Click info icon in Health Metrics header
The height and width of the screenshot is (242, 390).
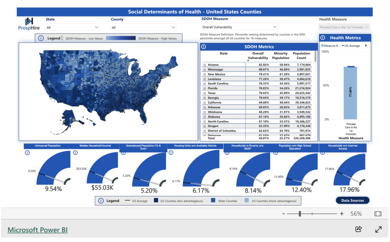tap(323, 38)
